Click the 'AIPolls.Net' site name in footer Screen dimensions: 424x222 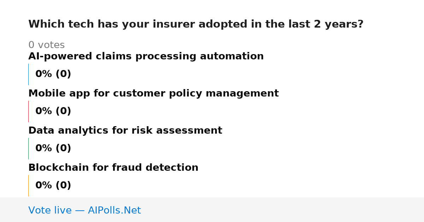click(x=114, y=211)
